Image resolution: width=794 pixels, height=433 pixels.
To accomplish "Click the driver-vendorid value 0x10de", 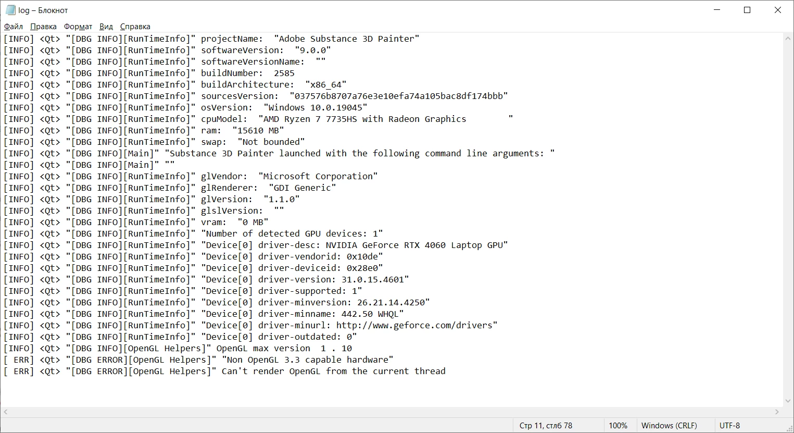I will (362, 256).
